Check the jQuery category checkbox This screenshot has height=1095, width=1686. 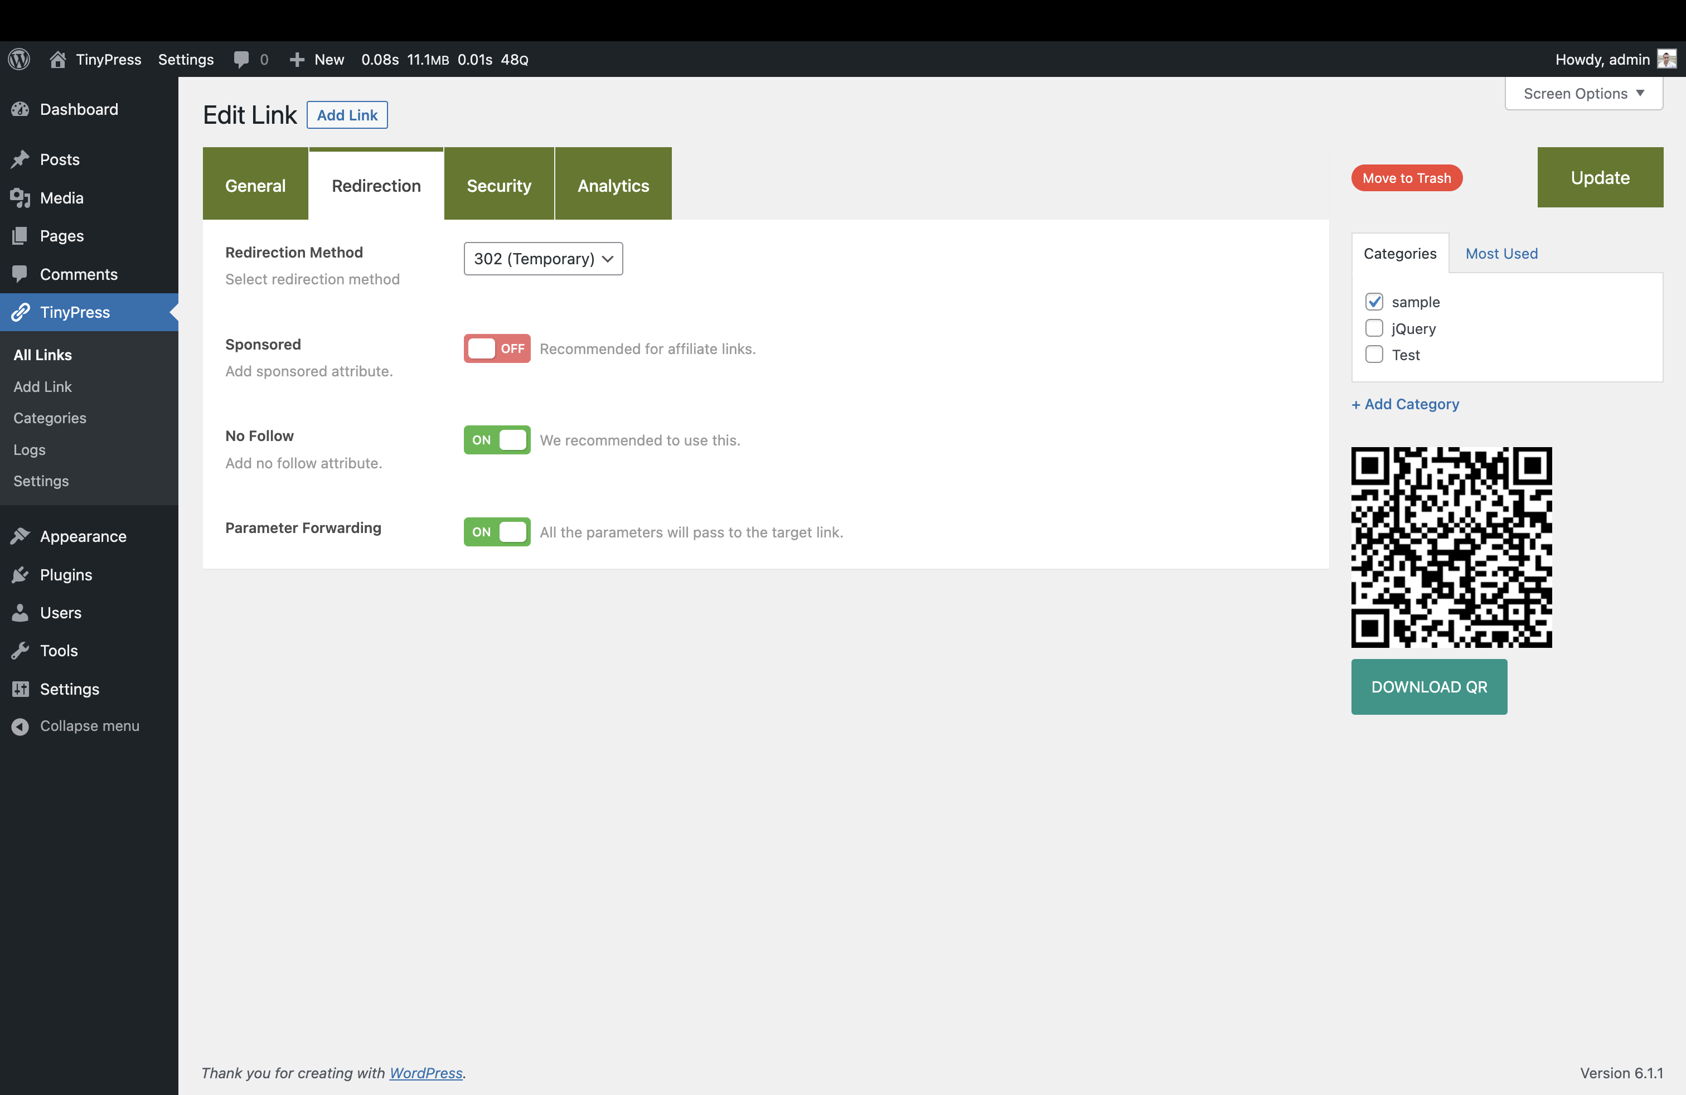[1374, 328]
